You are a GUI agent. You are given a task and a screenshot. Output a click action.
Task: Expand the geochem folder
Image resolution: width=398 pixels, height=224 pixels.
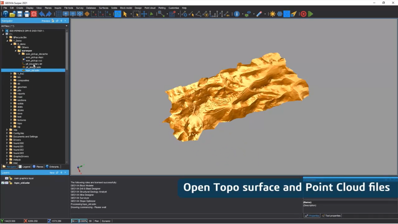click(11, 87)
